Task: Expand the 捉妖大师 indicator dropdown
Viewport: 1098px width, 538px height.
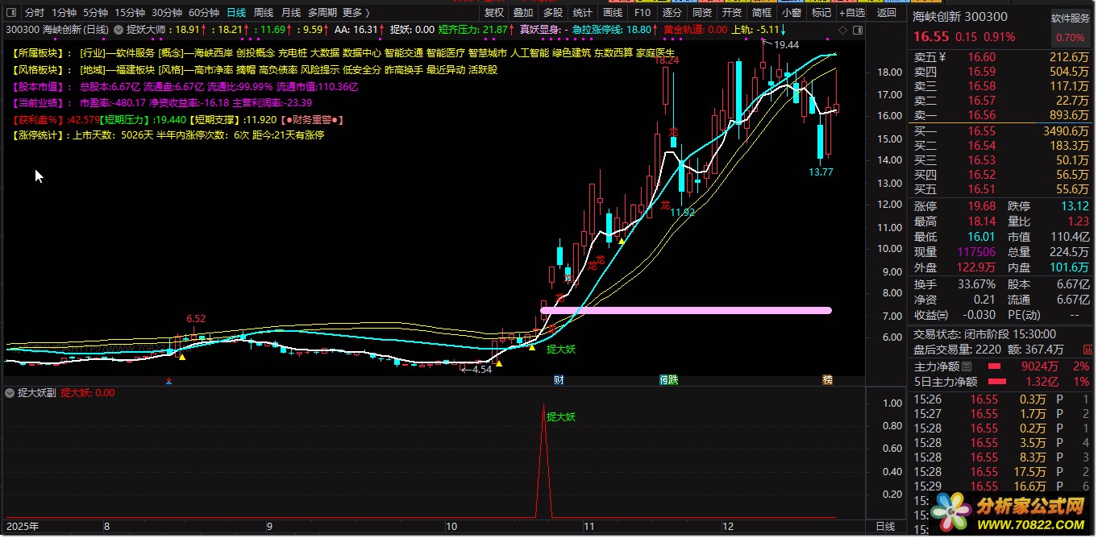Action: tap(118, 30)
